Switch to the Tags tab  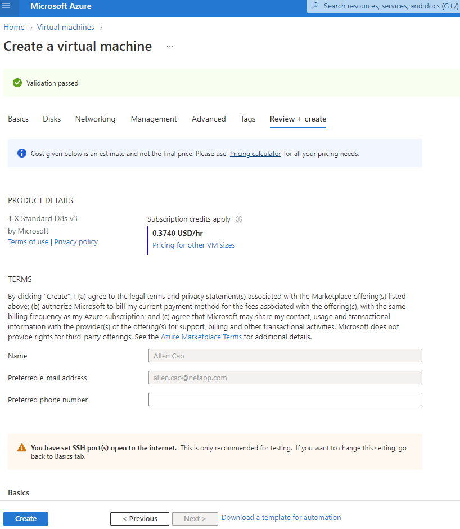click(247, 119)
